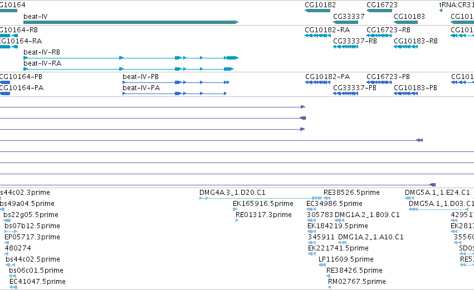This screenshot has width=474, height=290.
Task: Click the 305783 feature label
Action: click(320, 215)
